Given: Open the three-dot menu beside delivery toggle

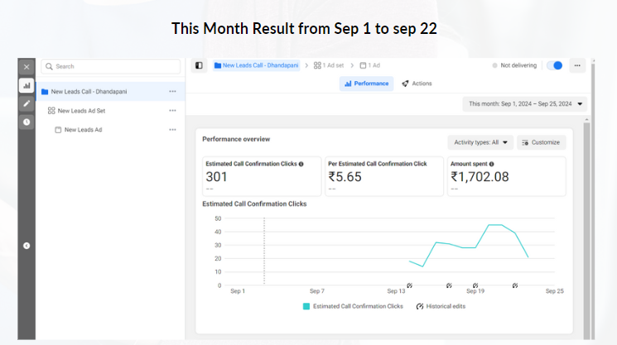Looking at the screenshot, I should click(x=577, y=65).
